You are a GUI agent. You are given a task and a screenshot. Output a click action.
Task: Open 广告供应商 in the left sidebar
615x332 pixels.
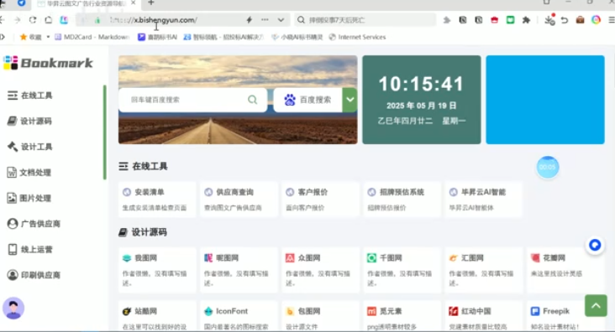34,224
